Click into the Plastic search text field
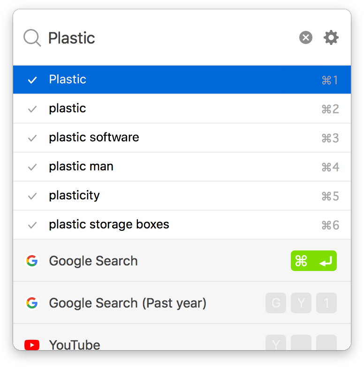Viewport: 364px width, 367px height. click(x=171, y=37)
